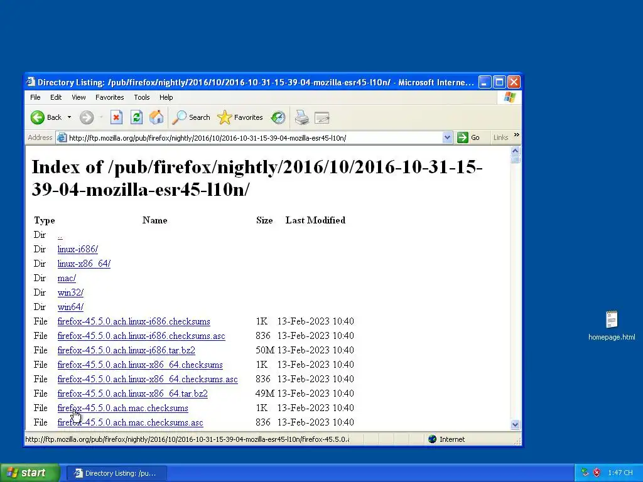
Task: Open the Edit menu
Action: coord(56,97)
